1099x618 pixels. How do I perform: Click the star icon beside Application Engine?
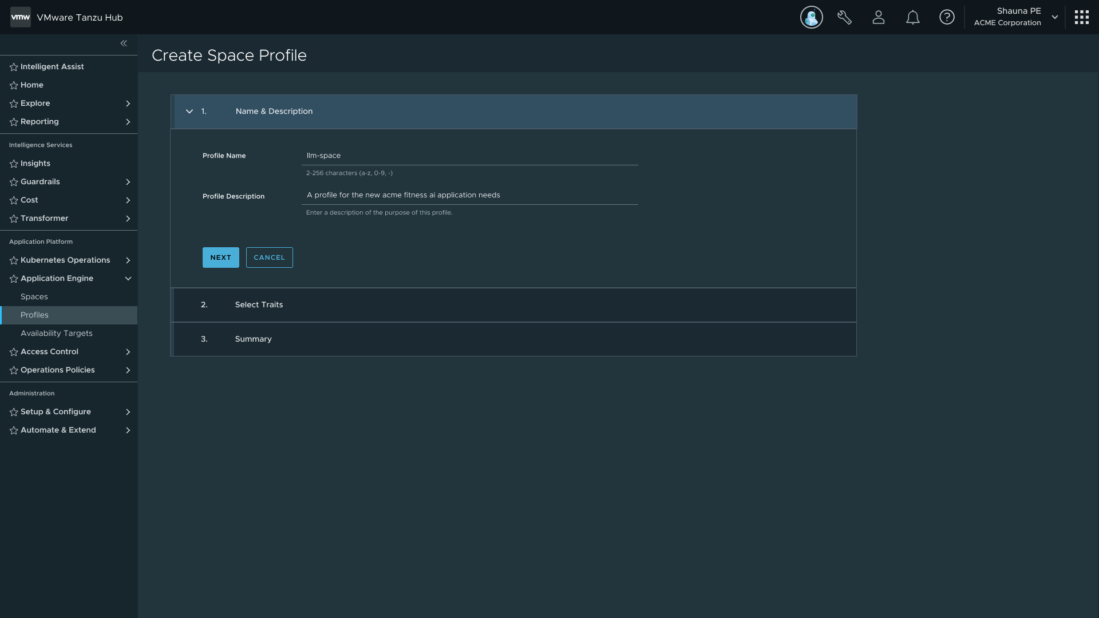(14, 279)
